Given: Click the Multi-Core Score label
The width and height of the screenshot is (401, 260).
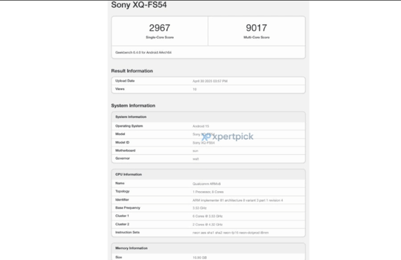Looking at the screenshot, I should point(257,37).
